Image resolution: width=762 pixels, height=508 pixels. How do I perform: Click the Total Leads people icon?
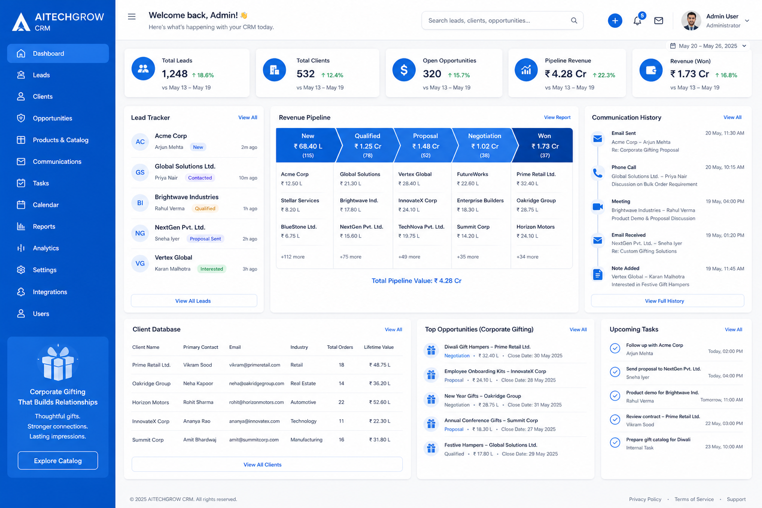click(143, 69)
